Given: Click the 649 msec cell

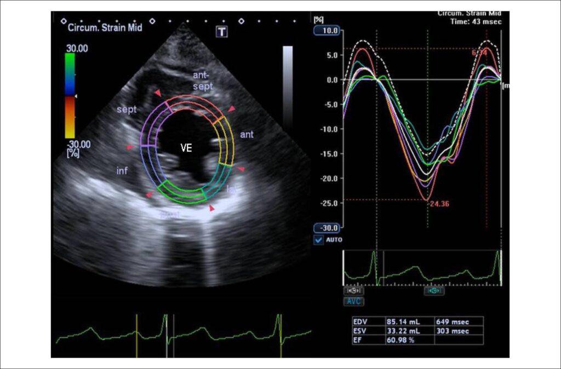Looking at the screenshot, I should pyautogui.click(x=459, y=321).
